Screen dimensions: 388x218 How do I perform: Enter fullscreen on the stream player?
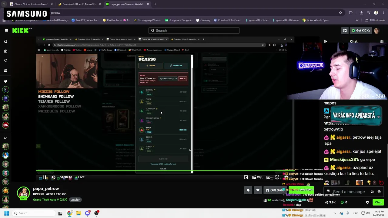coord(277,177)
